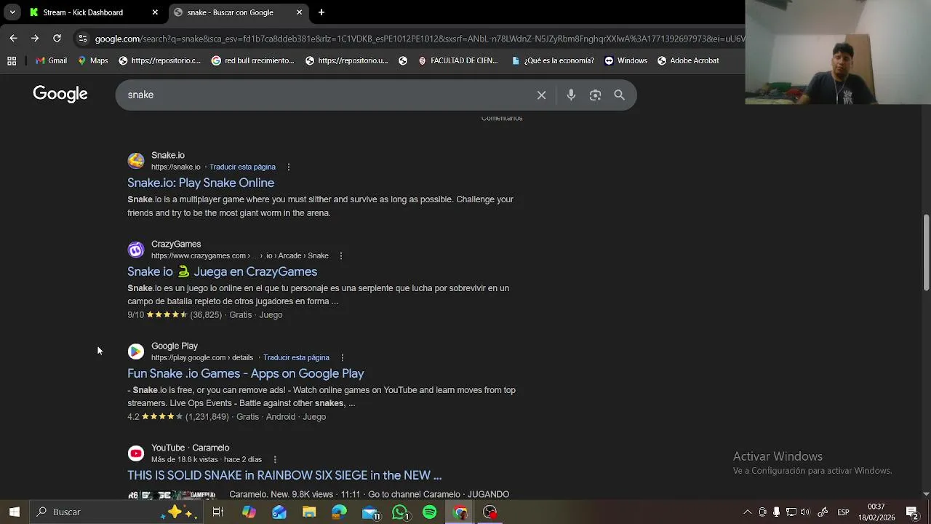
Task: Open the notification center icon
Action: pos(912,512)
